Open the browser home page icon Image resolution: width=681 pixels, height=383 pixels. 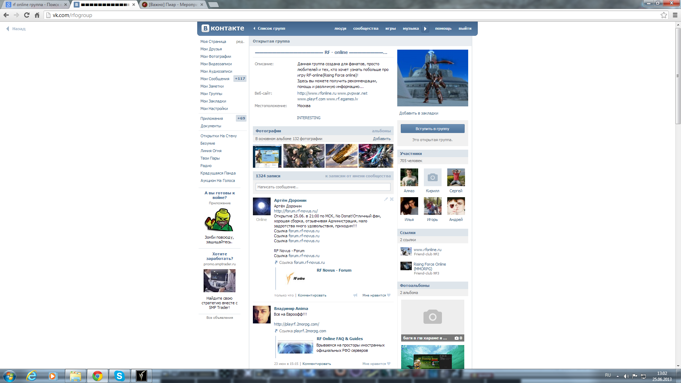pyautogui.click(x=37, y=15)
